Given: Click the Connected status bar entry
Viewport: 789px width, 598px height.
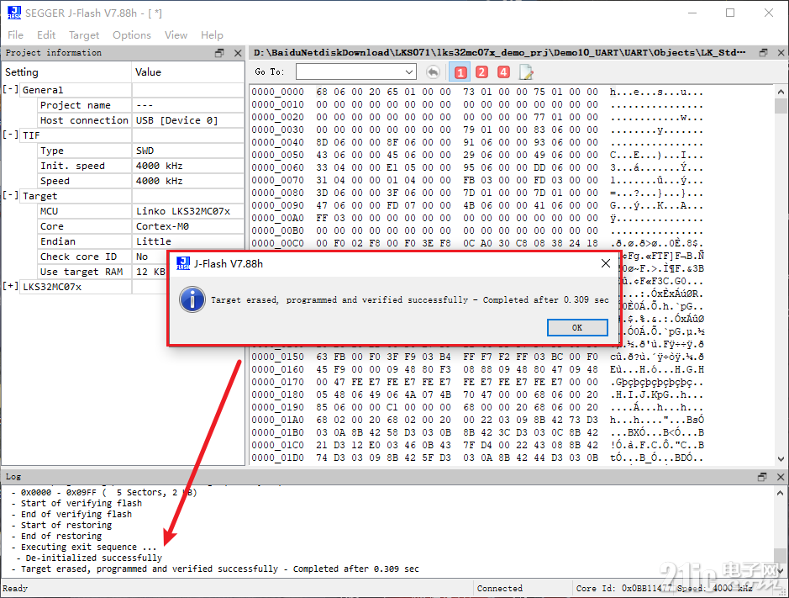Looking at the screenshot, I should [x=500, y=588].
